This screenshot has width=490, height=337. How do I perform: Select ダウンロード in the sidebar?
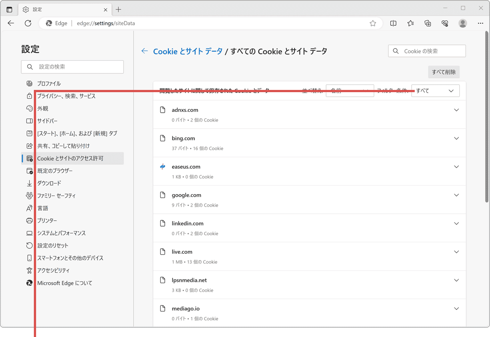[x=50, y=183]
